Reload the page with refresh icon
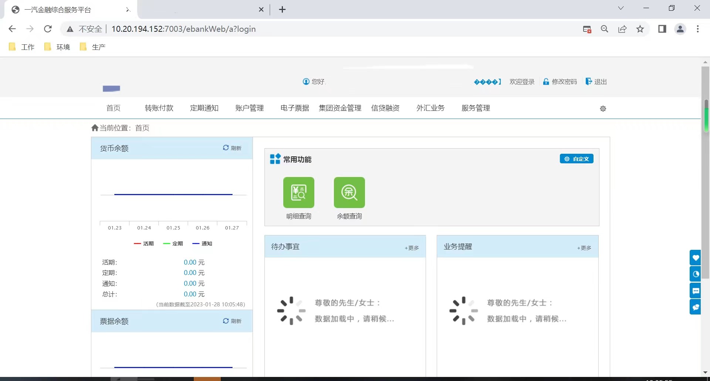 48,29
